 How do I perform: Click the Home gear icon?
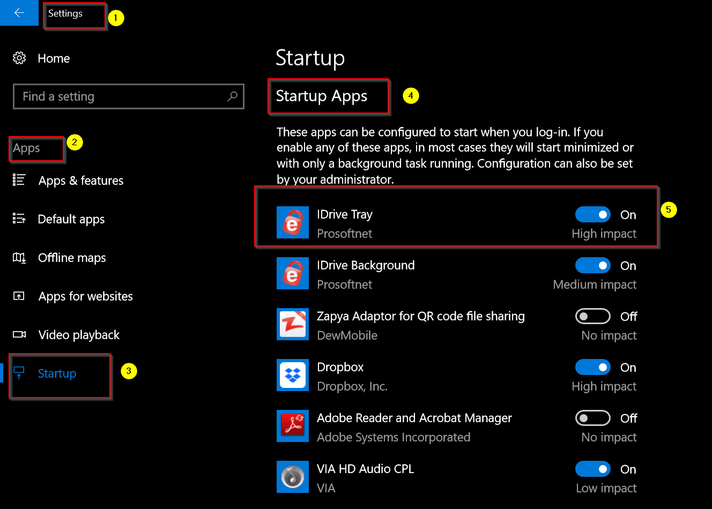point(19,58)
